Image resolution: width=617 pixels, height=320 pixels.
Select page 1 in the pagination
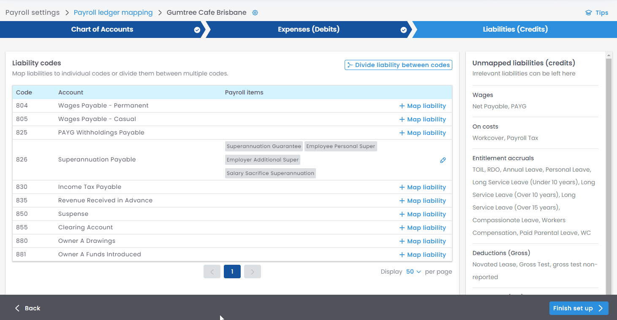click(232, 272)
